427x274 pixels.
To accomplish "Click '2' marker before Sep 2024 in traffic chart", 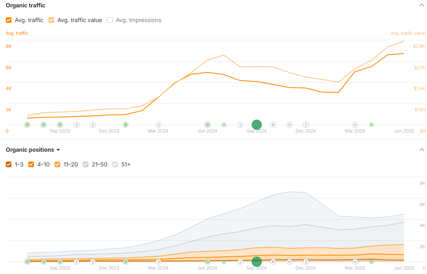I will pyautogui.click(x=240, y=125).
